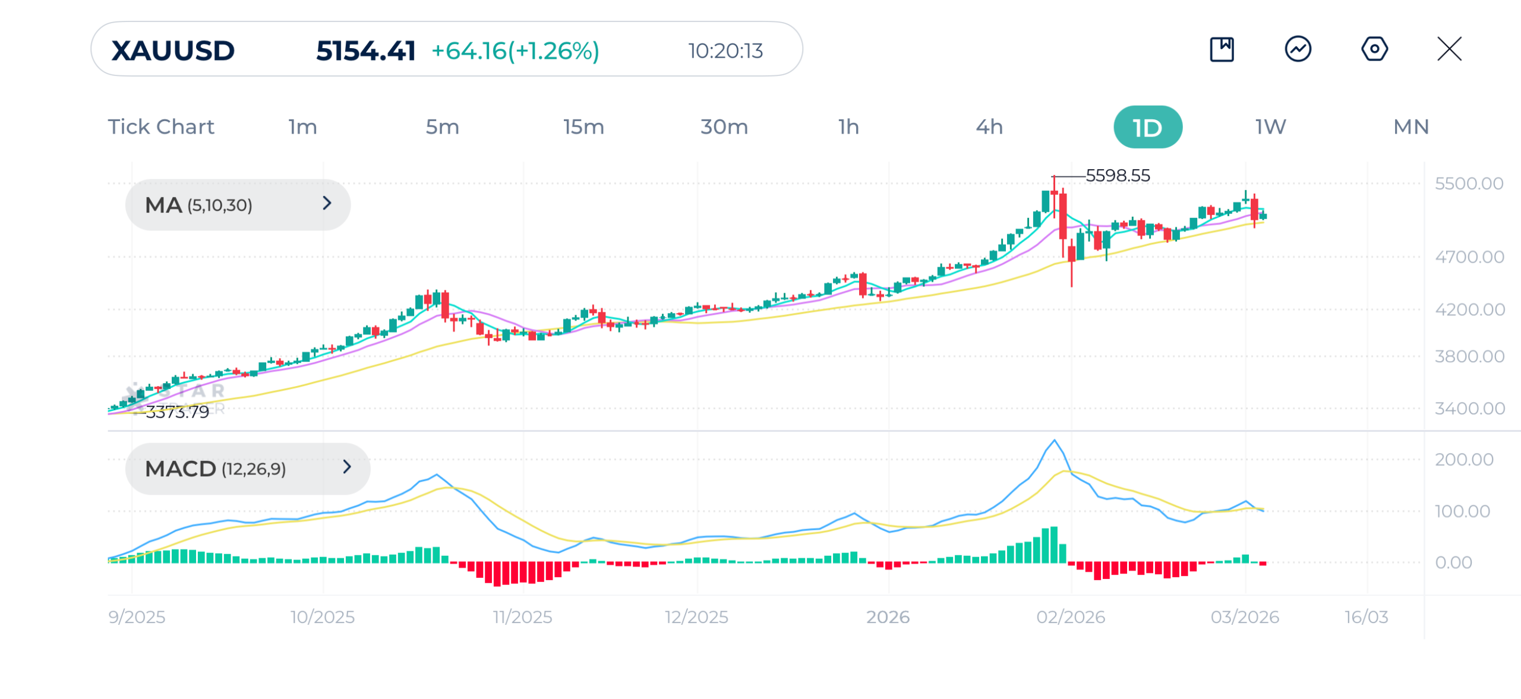Expand the MA (5,10,30) indicator settings

327,204
